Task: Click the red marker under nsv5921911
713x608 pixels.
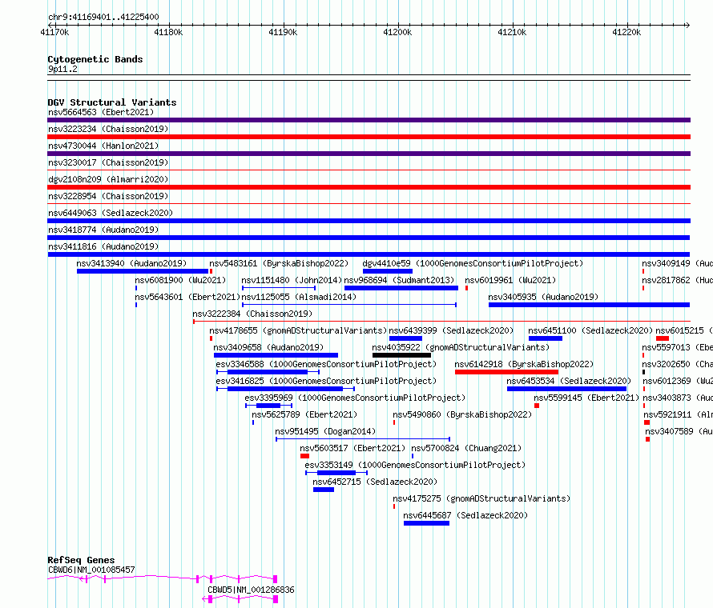Action: coord(647,422)
